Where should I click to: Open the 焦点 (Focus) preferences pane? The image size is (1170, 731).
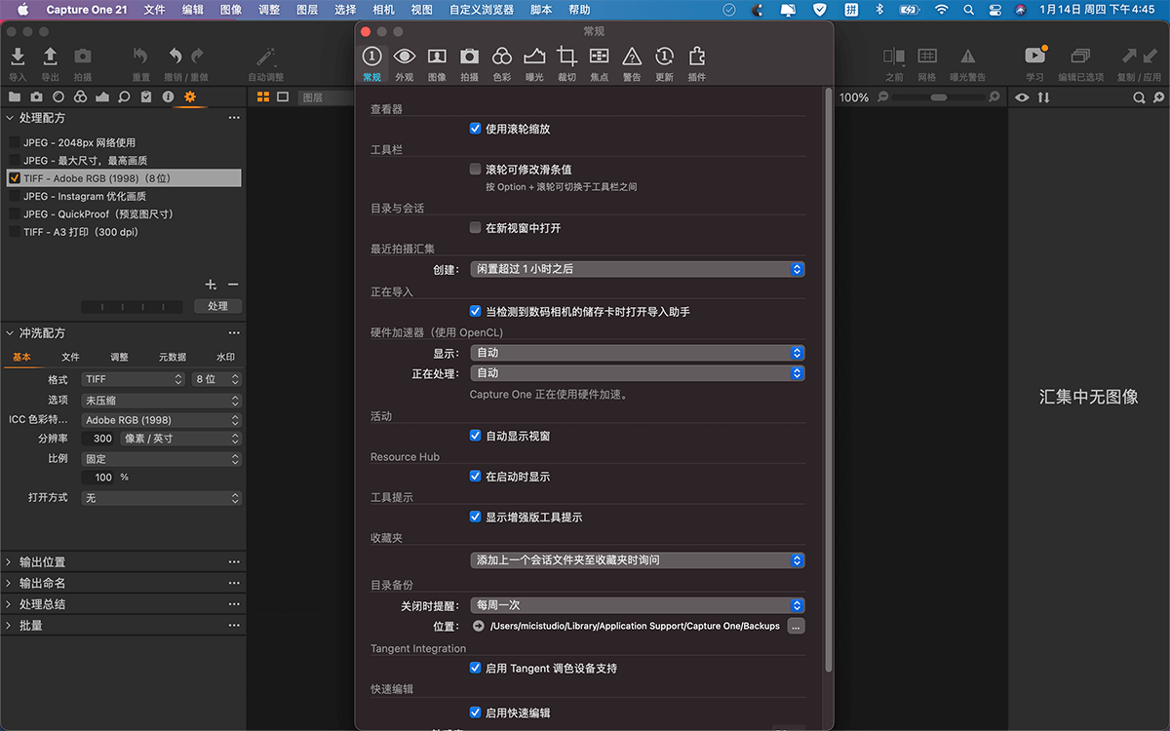click(x=600, y=63)
